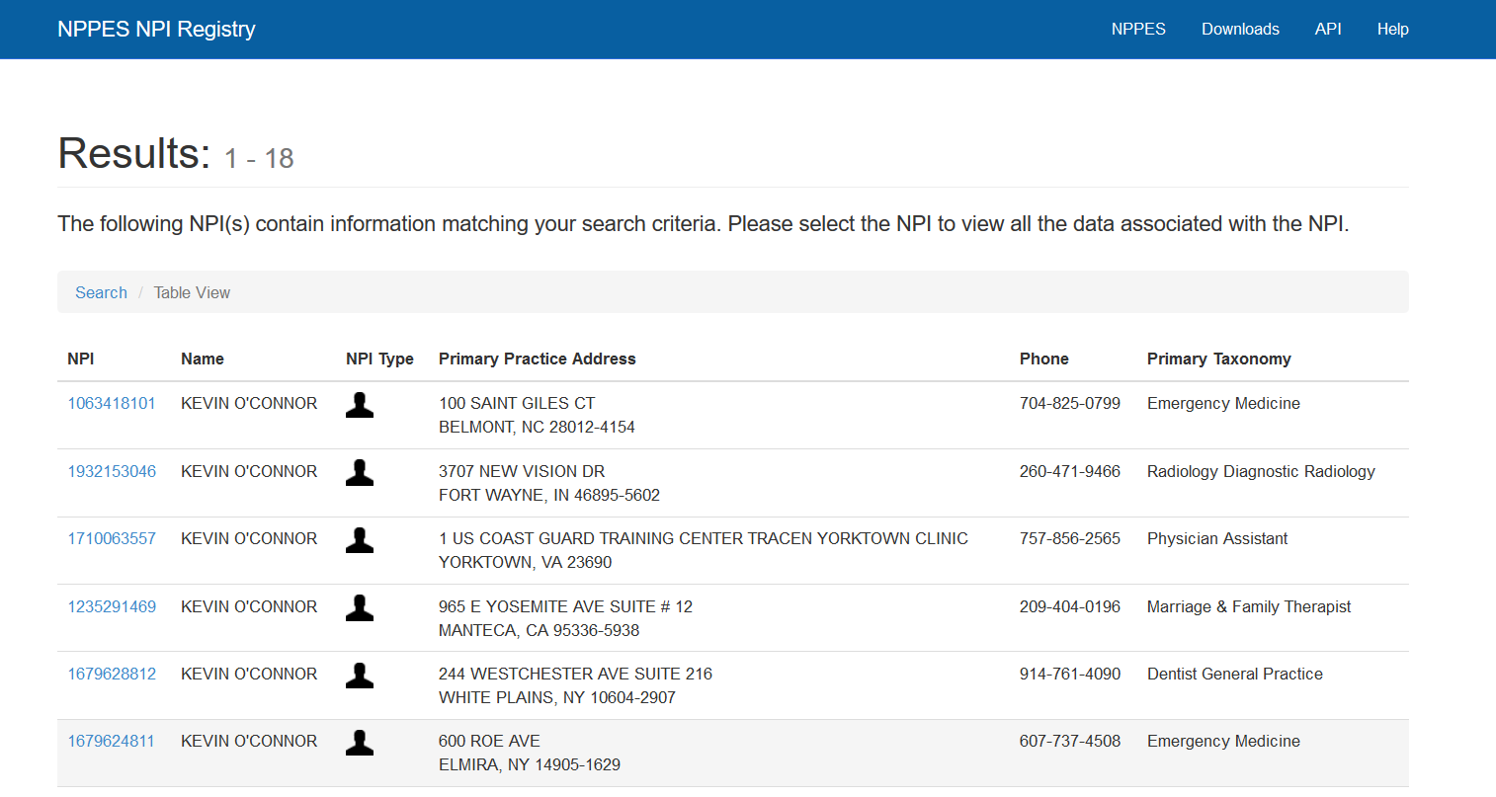Click phone number 209-404-0196

[1070, 606]
